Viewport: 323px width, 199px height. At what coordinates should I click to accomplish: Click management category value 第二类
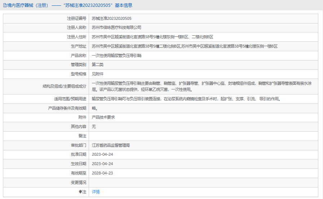pos(97,65)
